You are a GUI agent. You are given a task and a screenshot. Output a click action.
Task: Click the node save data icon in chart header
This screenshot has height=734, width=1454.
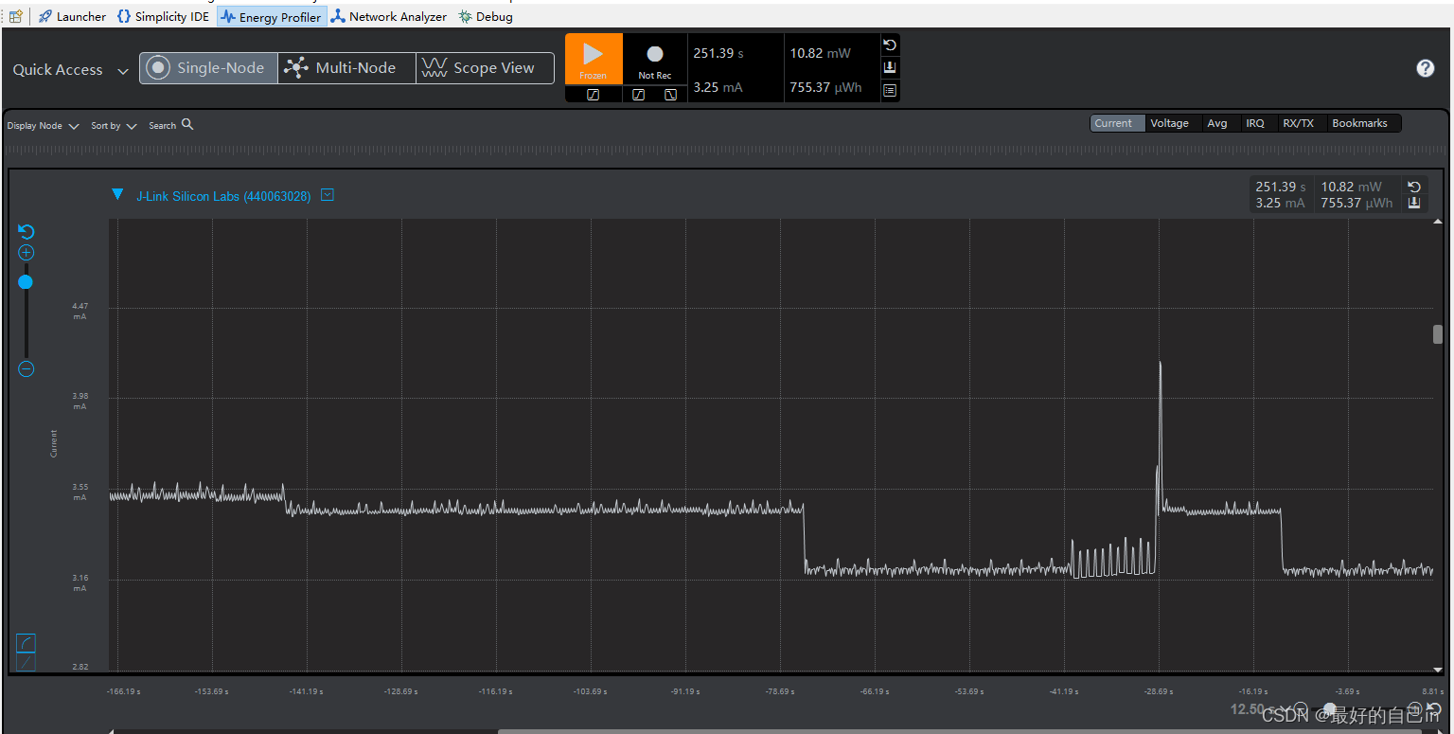coord(1414,203)
